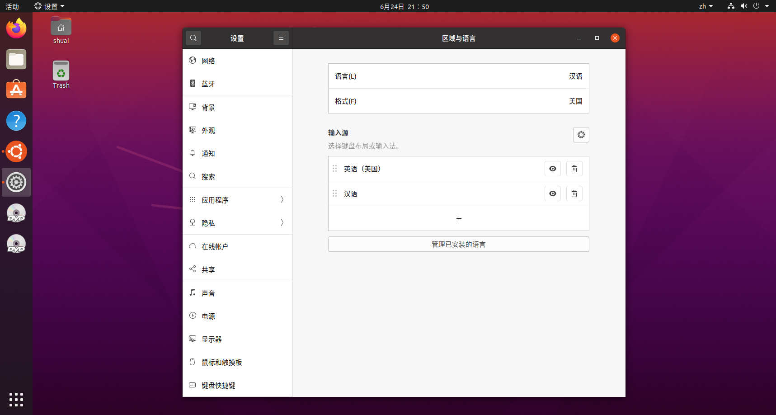Preview keyboard layout for 汉语
Image resolution: width=776 pixels, height=415 pixels.
pos(552,193)
